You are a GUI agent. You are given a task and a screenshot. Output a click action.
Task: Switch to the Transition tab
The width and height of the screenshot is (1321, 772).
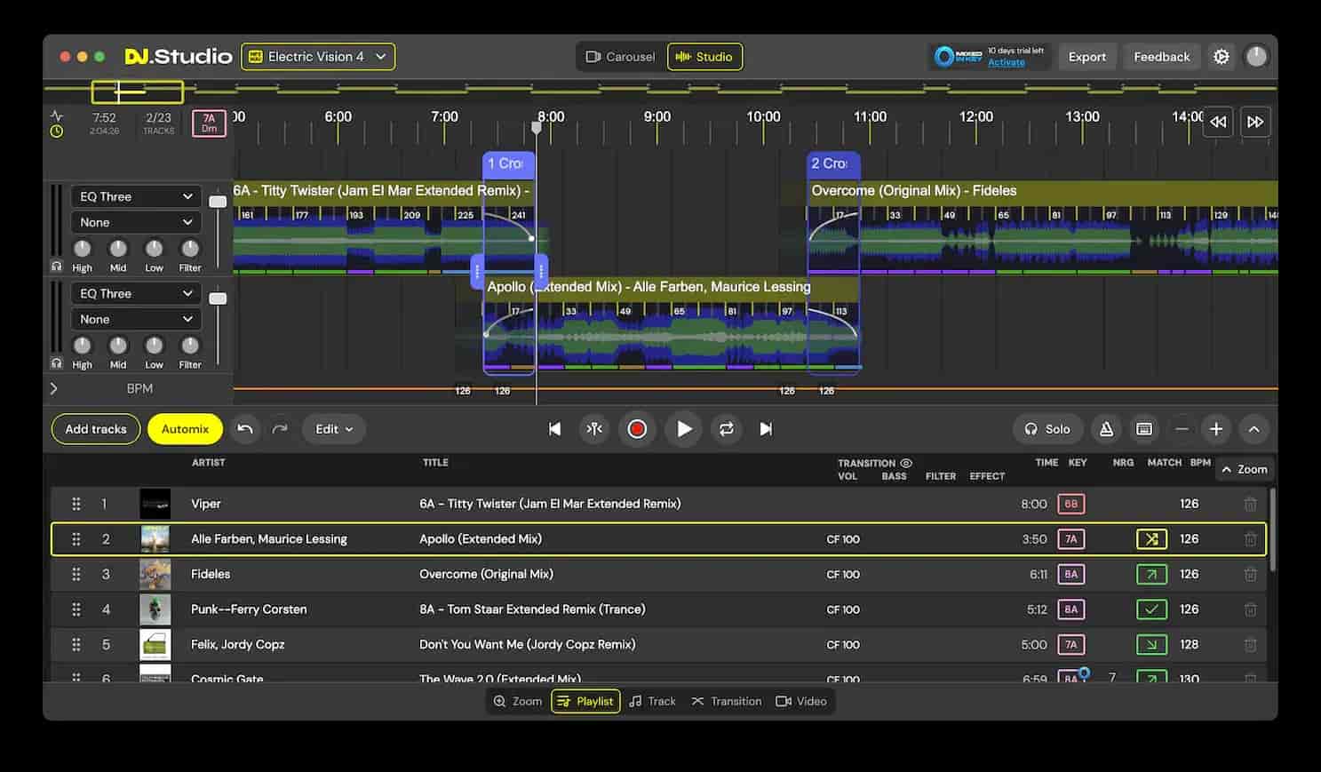pyautogui.click(x=727, y=701)
